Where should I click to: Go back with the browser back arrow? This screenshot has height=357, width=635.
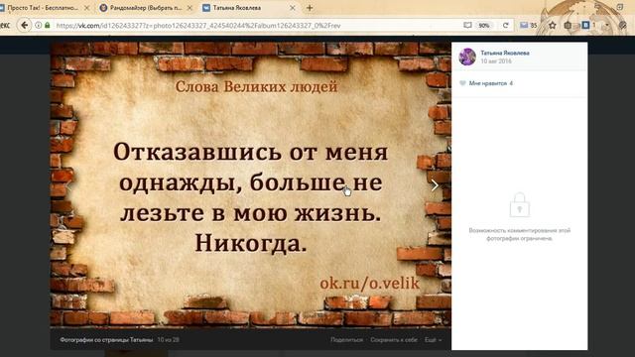pyautogui.click(x=24, y=25)
